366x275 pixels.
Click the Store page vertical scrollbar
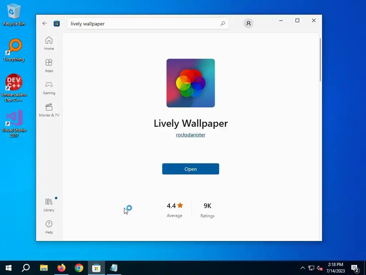coord(320,60)
